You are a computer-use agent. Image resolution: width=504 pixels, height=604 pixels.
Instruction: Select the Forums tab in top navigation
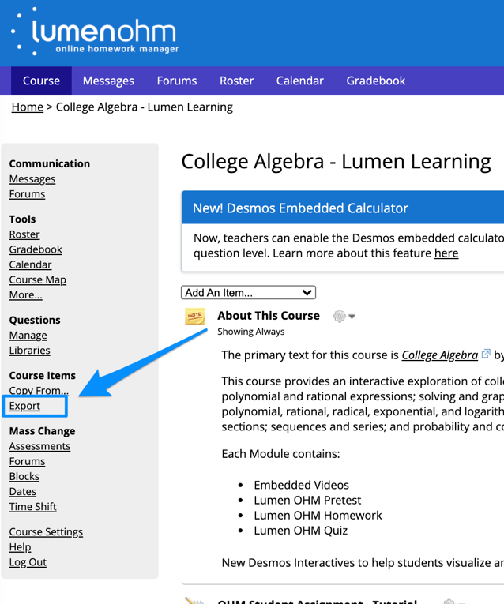tap(177, 81)
